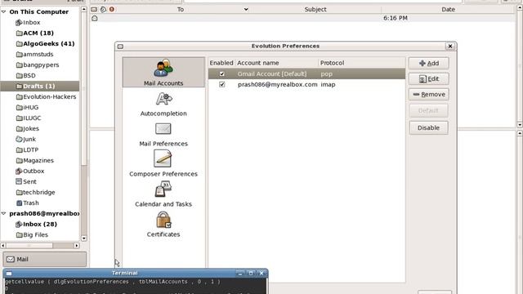Minimize the Terminal window

[240, 273]
